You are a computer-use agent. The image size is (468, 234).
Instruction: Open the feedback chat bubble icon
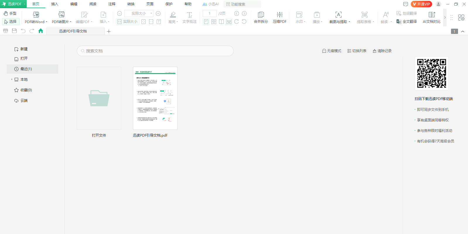[406, 4]
